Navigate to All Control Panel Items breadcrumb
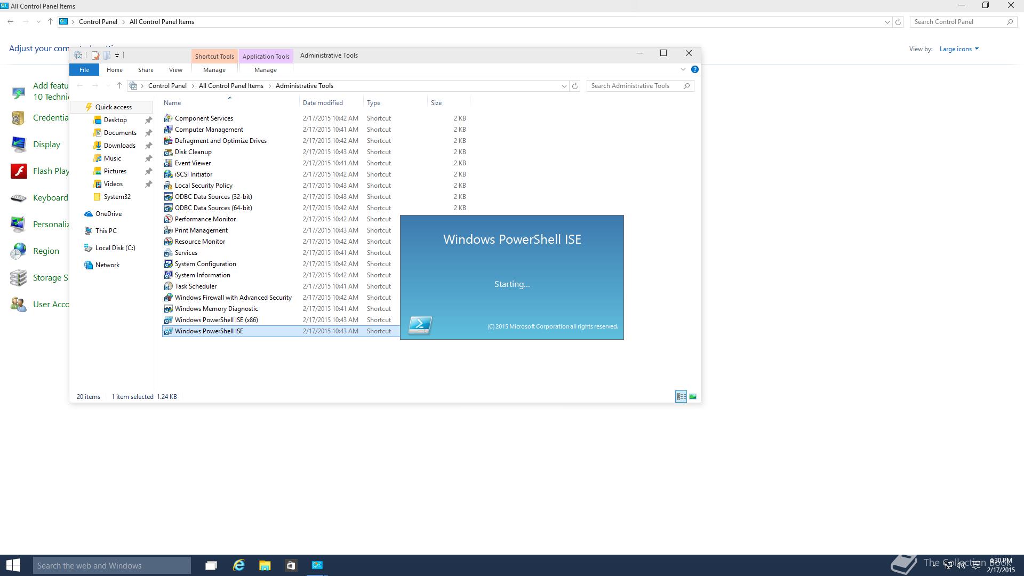 click(231, 86)
